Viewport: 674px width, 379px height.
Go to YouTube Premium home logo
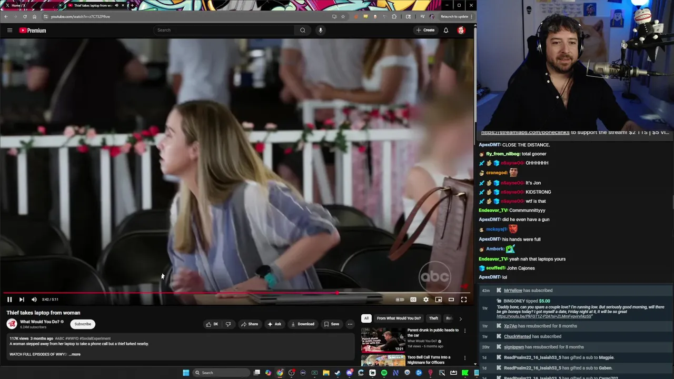coord(33,30)
